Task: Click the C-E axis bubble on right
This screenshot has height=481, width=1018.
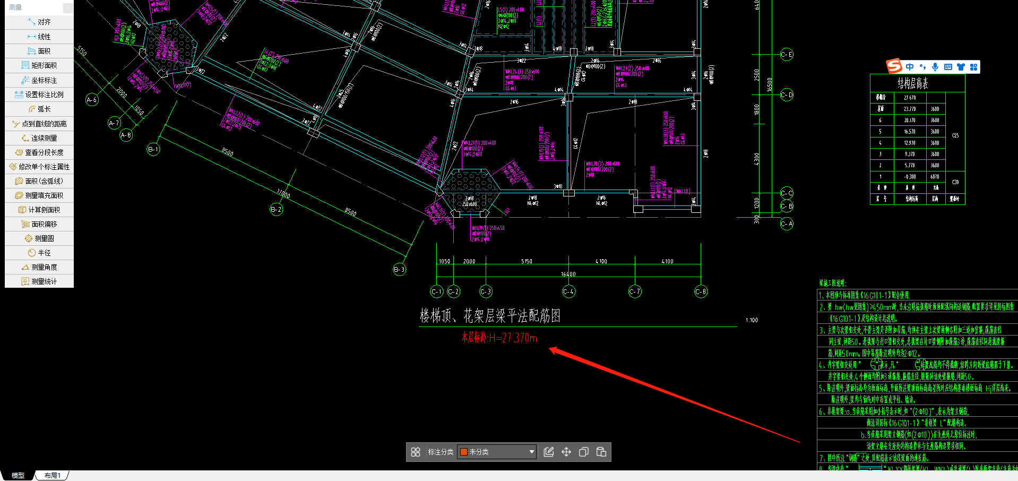Action: pyautogui.click(x=787, y=54)
